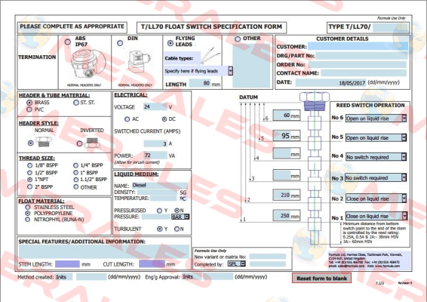Edit liquid NAME field Diesel
Viewport: 427px width, 302px height.
point(160,185)
